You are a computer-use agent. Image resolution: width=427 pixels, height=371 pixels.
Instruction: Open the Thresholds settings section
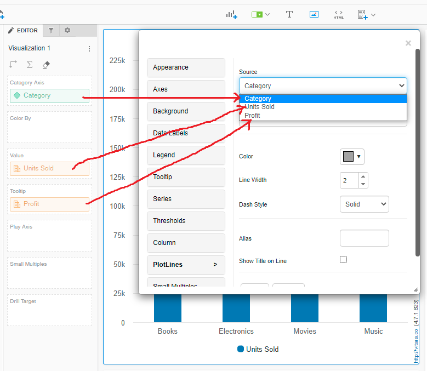coord(186,221)
